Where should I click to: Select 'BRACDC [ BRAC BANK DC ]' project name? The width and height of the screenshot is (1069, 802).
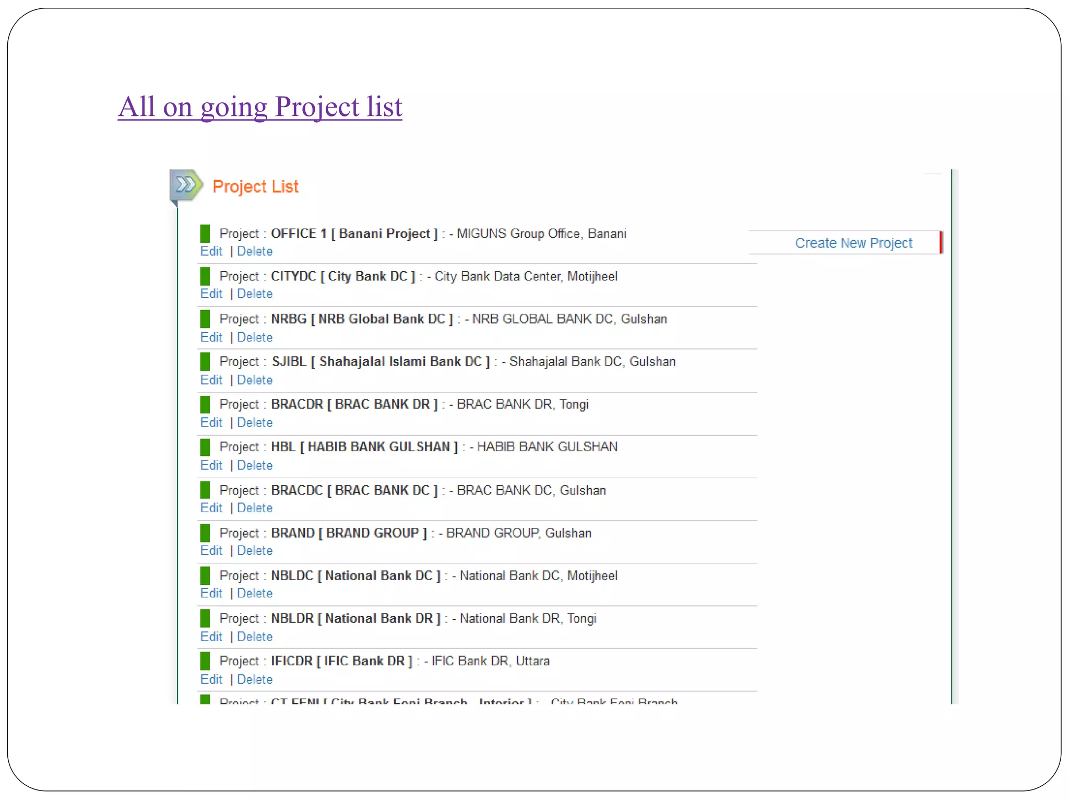(354, 490)
